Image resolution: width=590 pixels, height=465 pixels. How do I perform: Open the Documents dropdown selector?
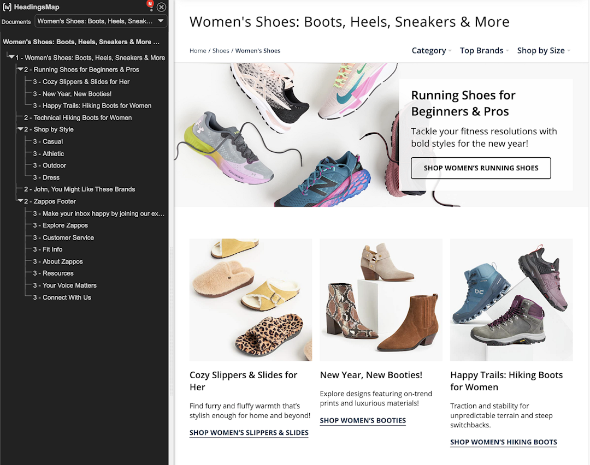click(x=101, y=21)
